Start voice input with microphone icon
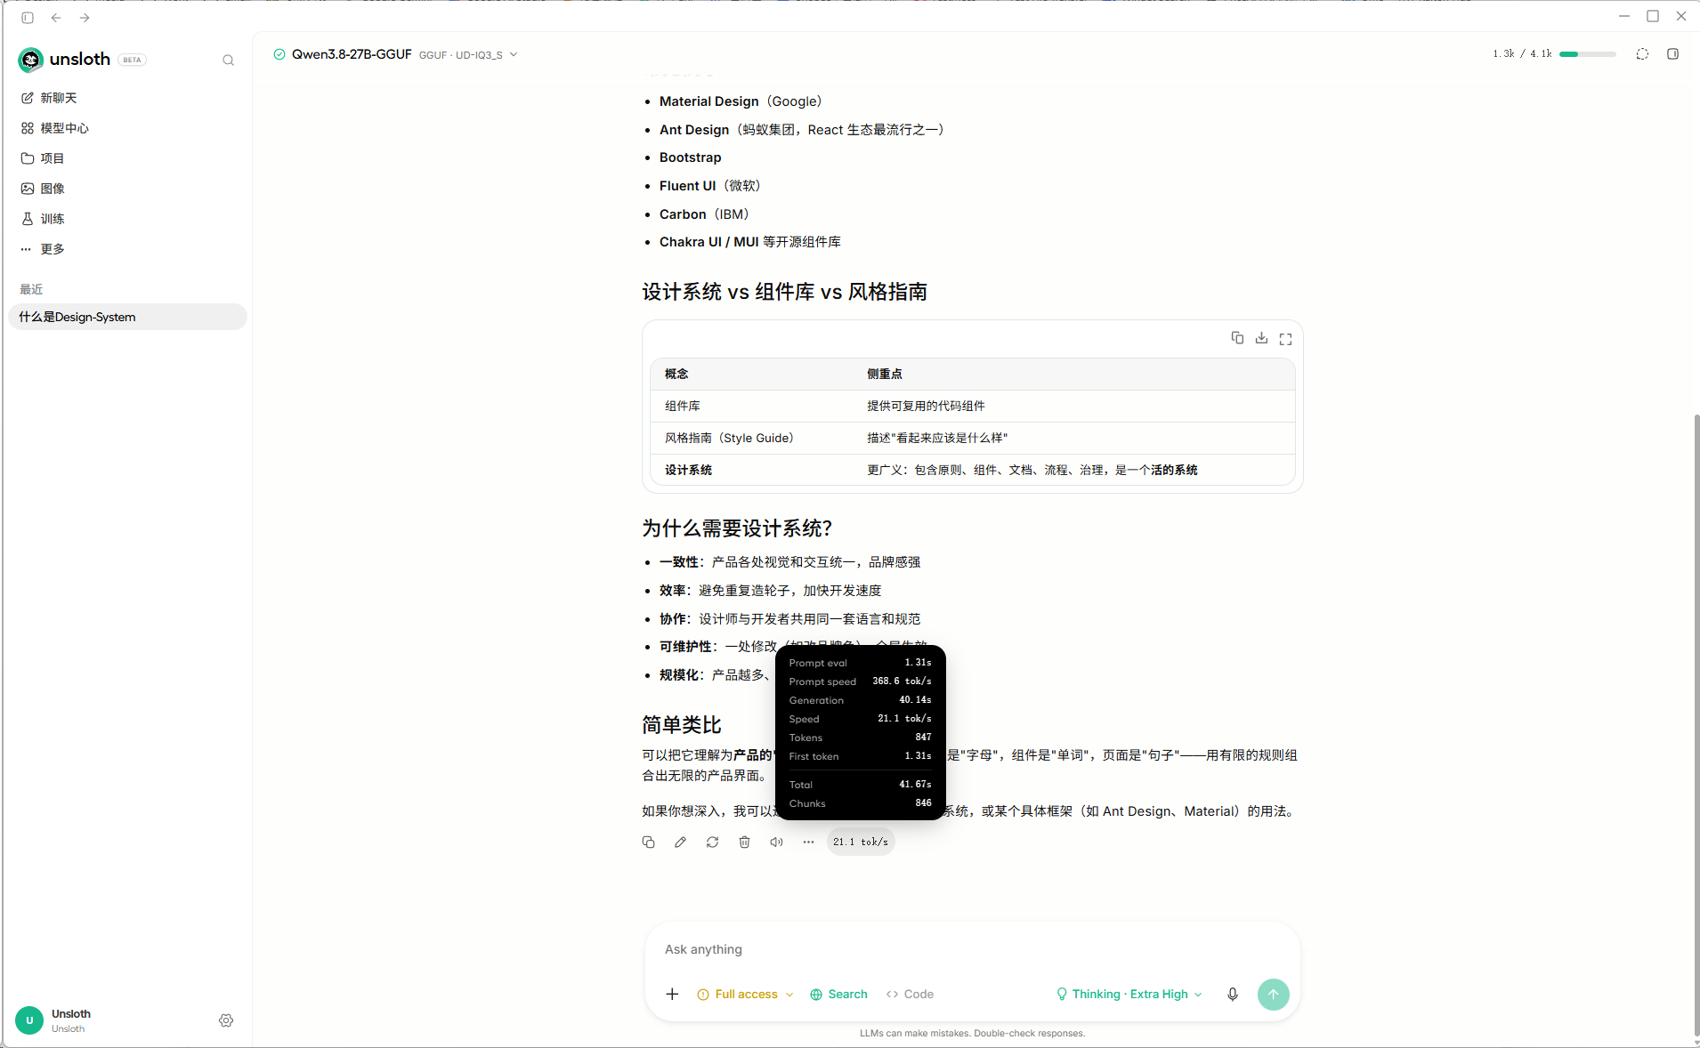This screenshot has height=1048, width=1700. click(x=1233, y=994)
